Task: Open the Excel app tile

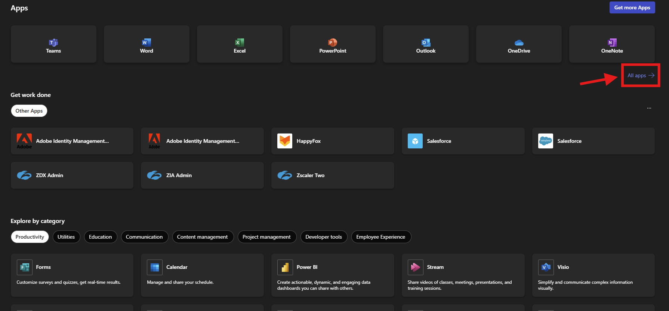Action: point(240,44)
